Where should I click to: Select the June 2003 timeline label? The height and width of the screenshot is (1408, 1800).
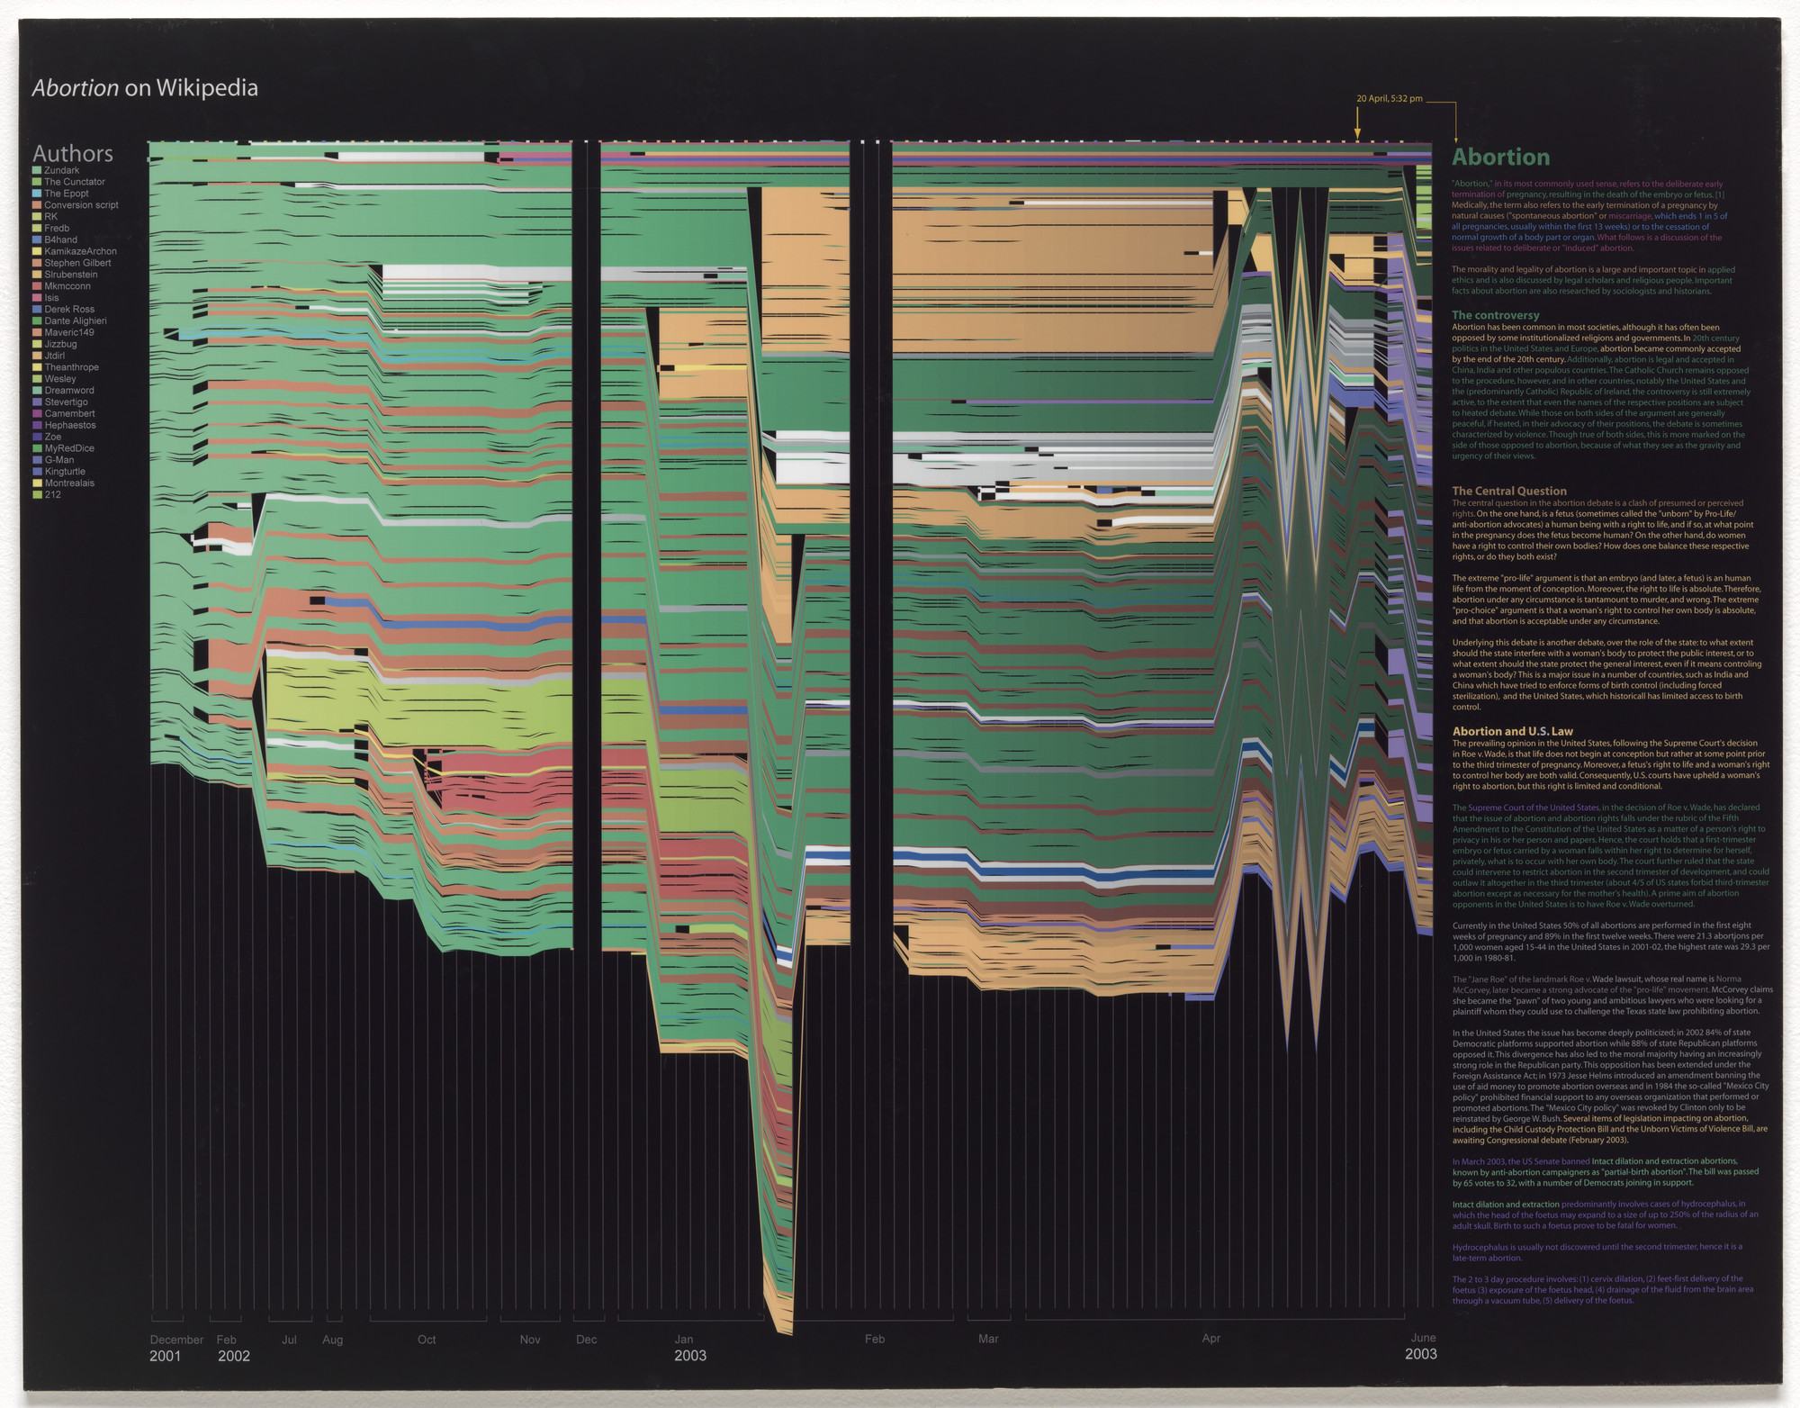pyautogui.click(x=1423, y=1338)
